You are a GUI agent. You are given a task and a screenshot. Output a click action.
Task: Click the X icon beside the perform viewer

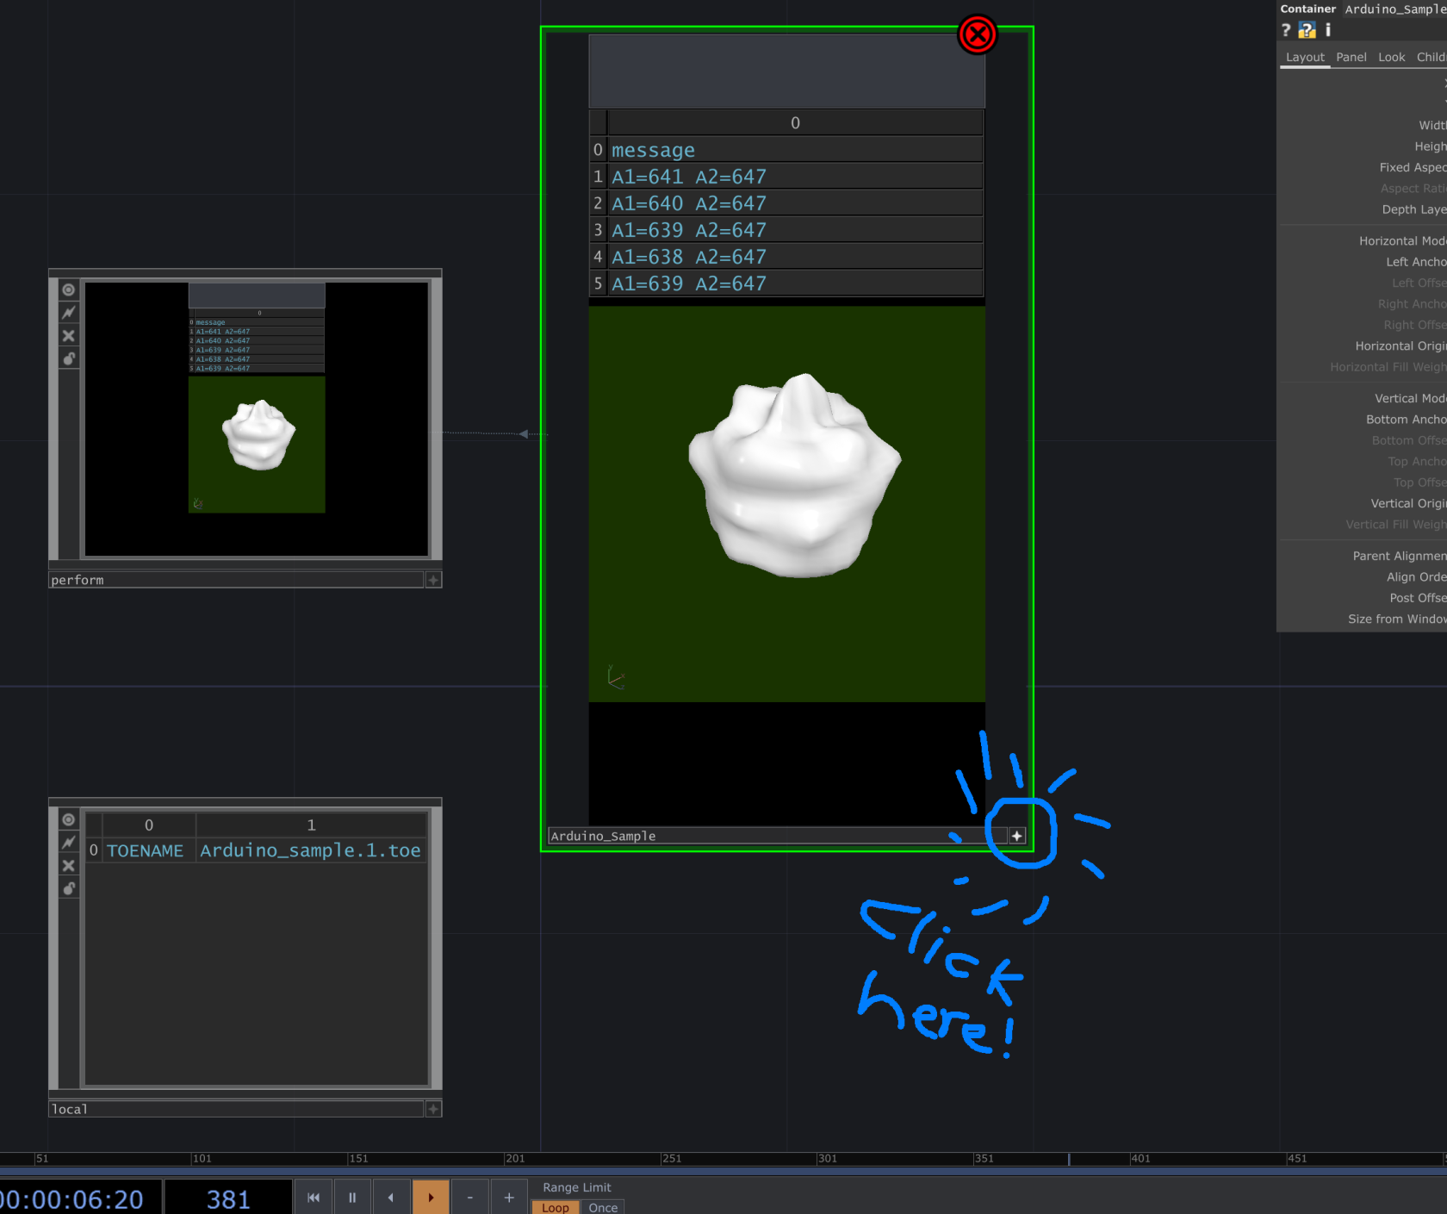click(x=69, y=335)
